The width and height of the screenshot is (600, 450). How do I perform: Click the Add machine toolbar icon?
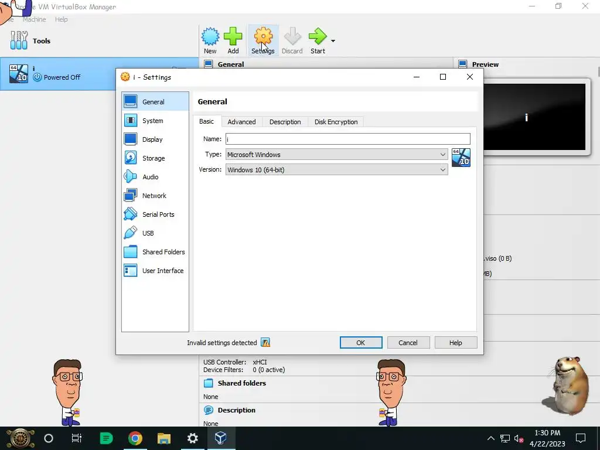point(233,36)
